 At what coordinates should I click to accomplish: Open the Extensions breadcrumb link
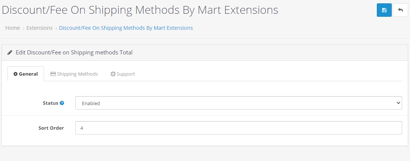point(40,28)
